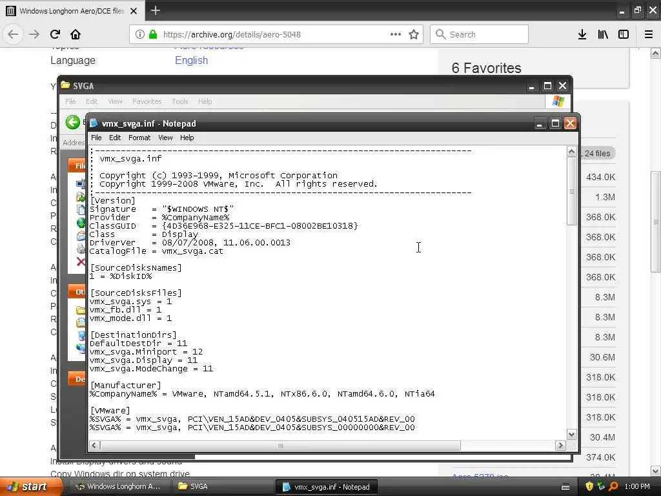Open Notepad View menu

(x=165, y=138)
